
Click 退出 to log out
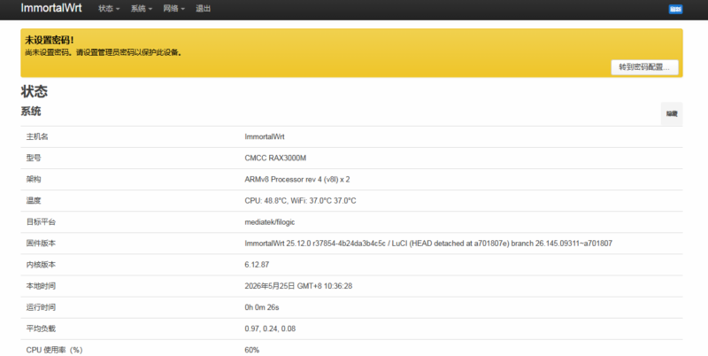tap(204, 9)
